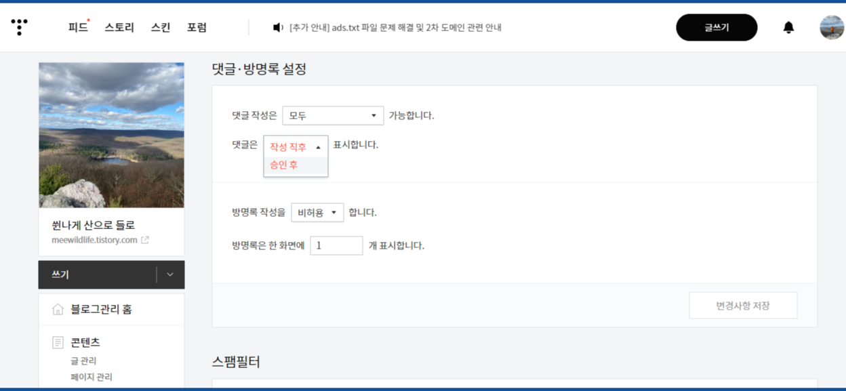This screenshot has height=391, width=846.
Task: Expand the 쓰기 chevron dropdown
Action: [x=170, y=274]
